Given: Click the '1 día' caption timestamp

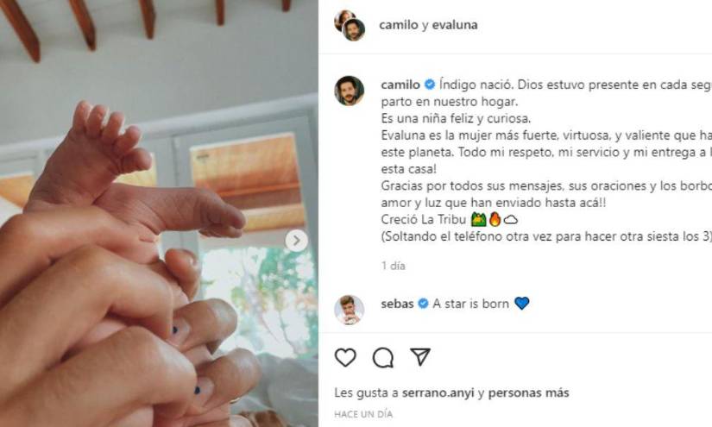Looking at the screenshot, I should point(394,266).
